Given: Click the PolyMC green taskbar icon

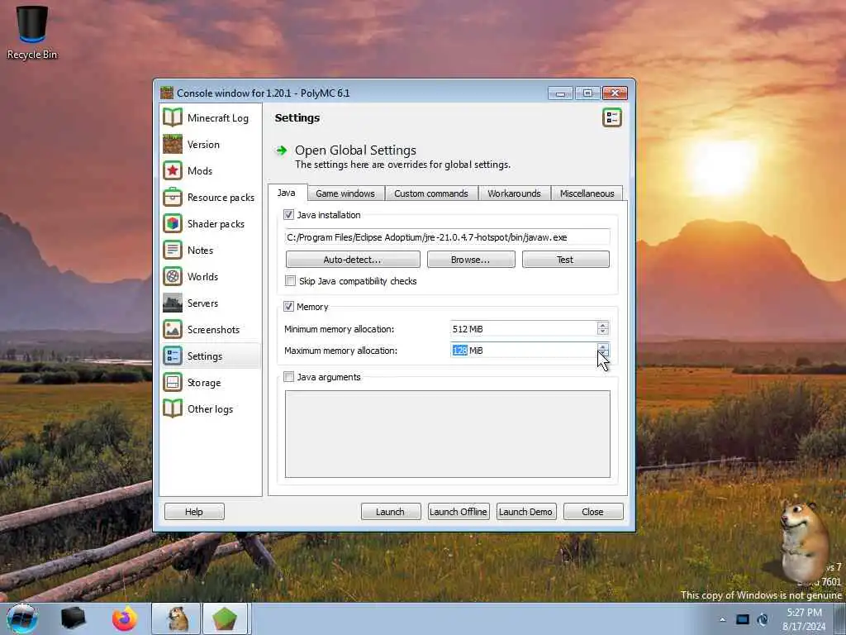Looking at the screenshot, I should coord(225,618).
